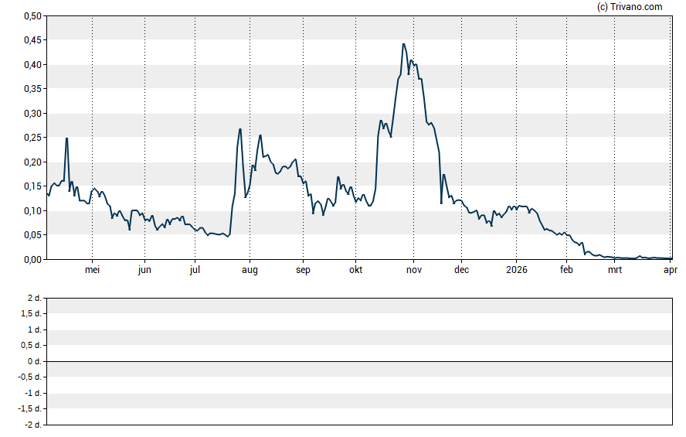Select the 'dec' axis label
Screen dimensions: 686x437
[461, 270]
